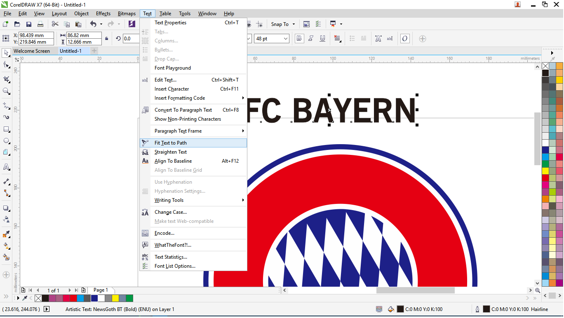Switch to the Welcome Screen tab
The height and width of the screenshot is (318, 564).
[x=32, y=51]
